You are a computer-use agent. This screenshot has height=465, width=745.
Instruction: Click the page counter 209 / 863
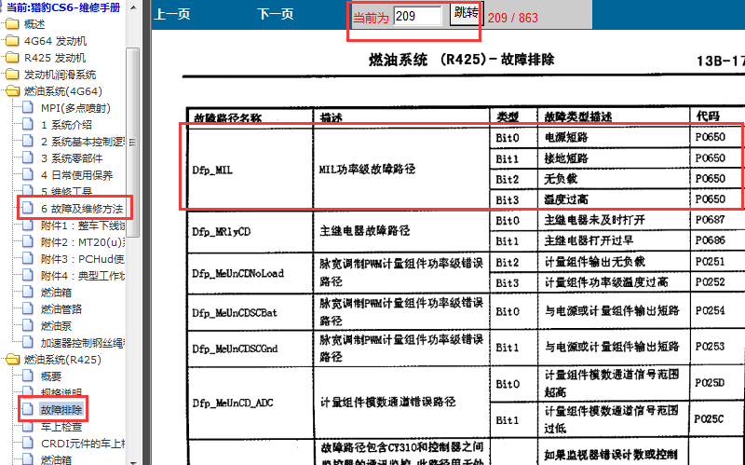[x=513, y=18]
